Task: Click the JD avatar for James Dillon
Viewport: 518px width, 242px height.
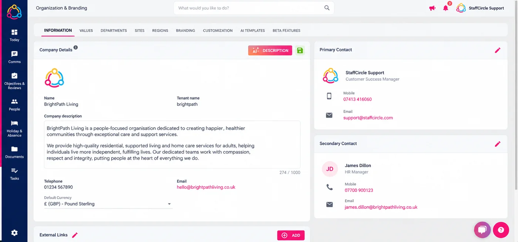Action: (330, 169)
